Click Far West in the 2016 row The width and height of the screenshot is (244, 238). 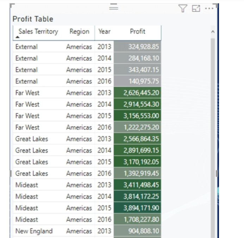27,127
